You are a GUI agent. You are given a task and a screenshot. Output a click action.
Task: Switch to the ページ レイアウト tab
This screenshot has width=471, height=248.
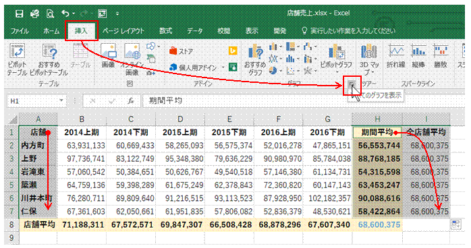tap(123, 31)
